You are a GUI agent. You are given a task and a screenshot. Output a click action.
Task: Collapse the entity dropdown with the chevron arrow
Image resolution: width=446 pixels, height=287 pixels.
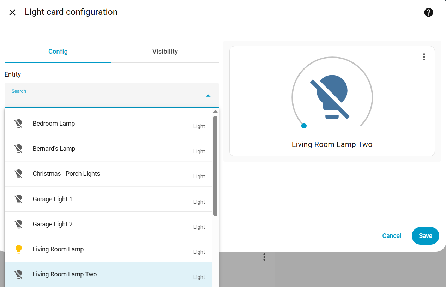208,95
